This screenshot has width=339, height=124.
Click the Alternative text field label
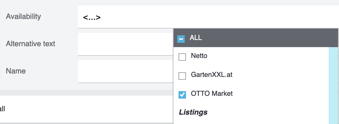click(30, 44)
